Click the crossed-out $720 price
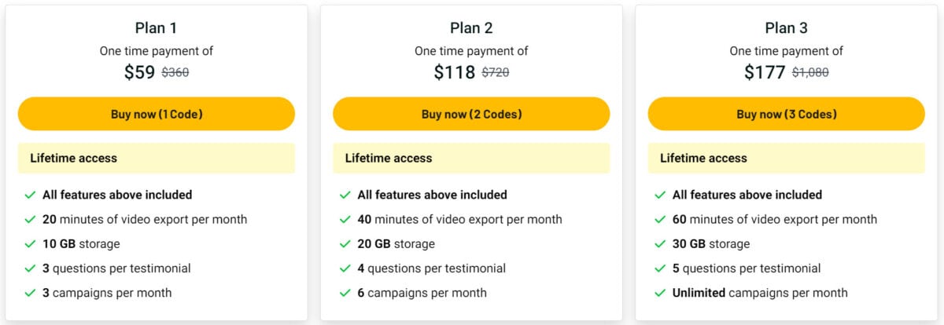 tap(496, 73)
